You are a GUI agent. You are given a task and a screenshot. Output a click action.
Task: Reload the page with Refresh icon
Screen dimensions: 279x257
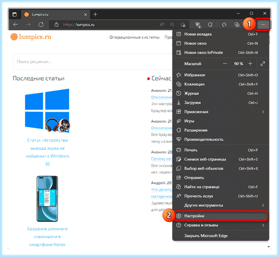pos(41,25)
